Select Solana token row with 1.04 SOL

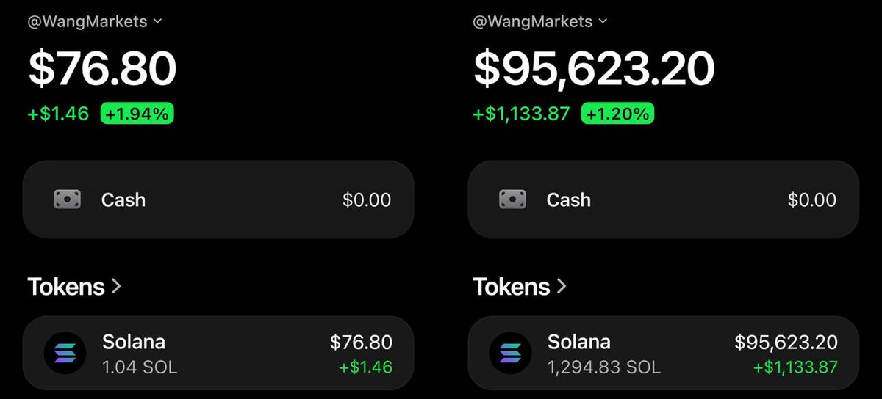coord(218,354)
